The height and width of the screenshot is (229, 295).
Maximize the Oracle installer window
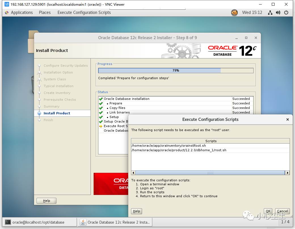click(246, 38)
